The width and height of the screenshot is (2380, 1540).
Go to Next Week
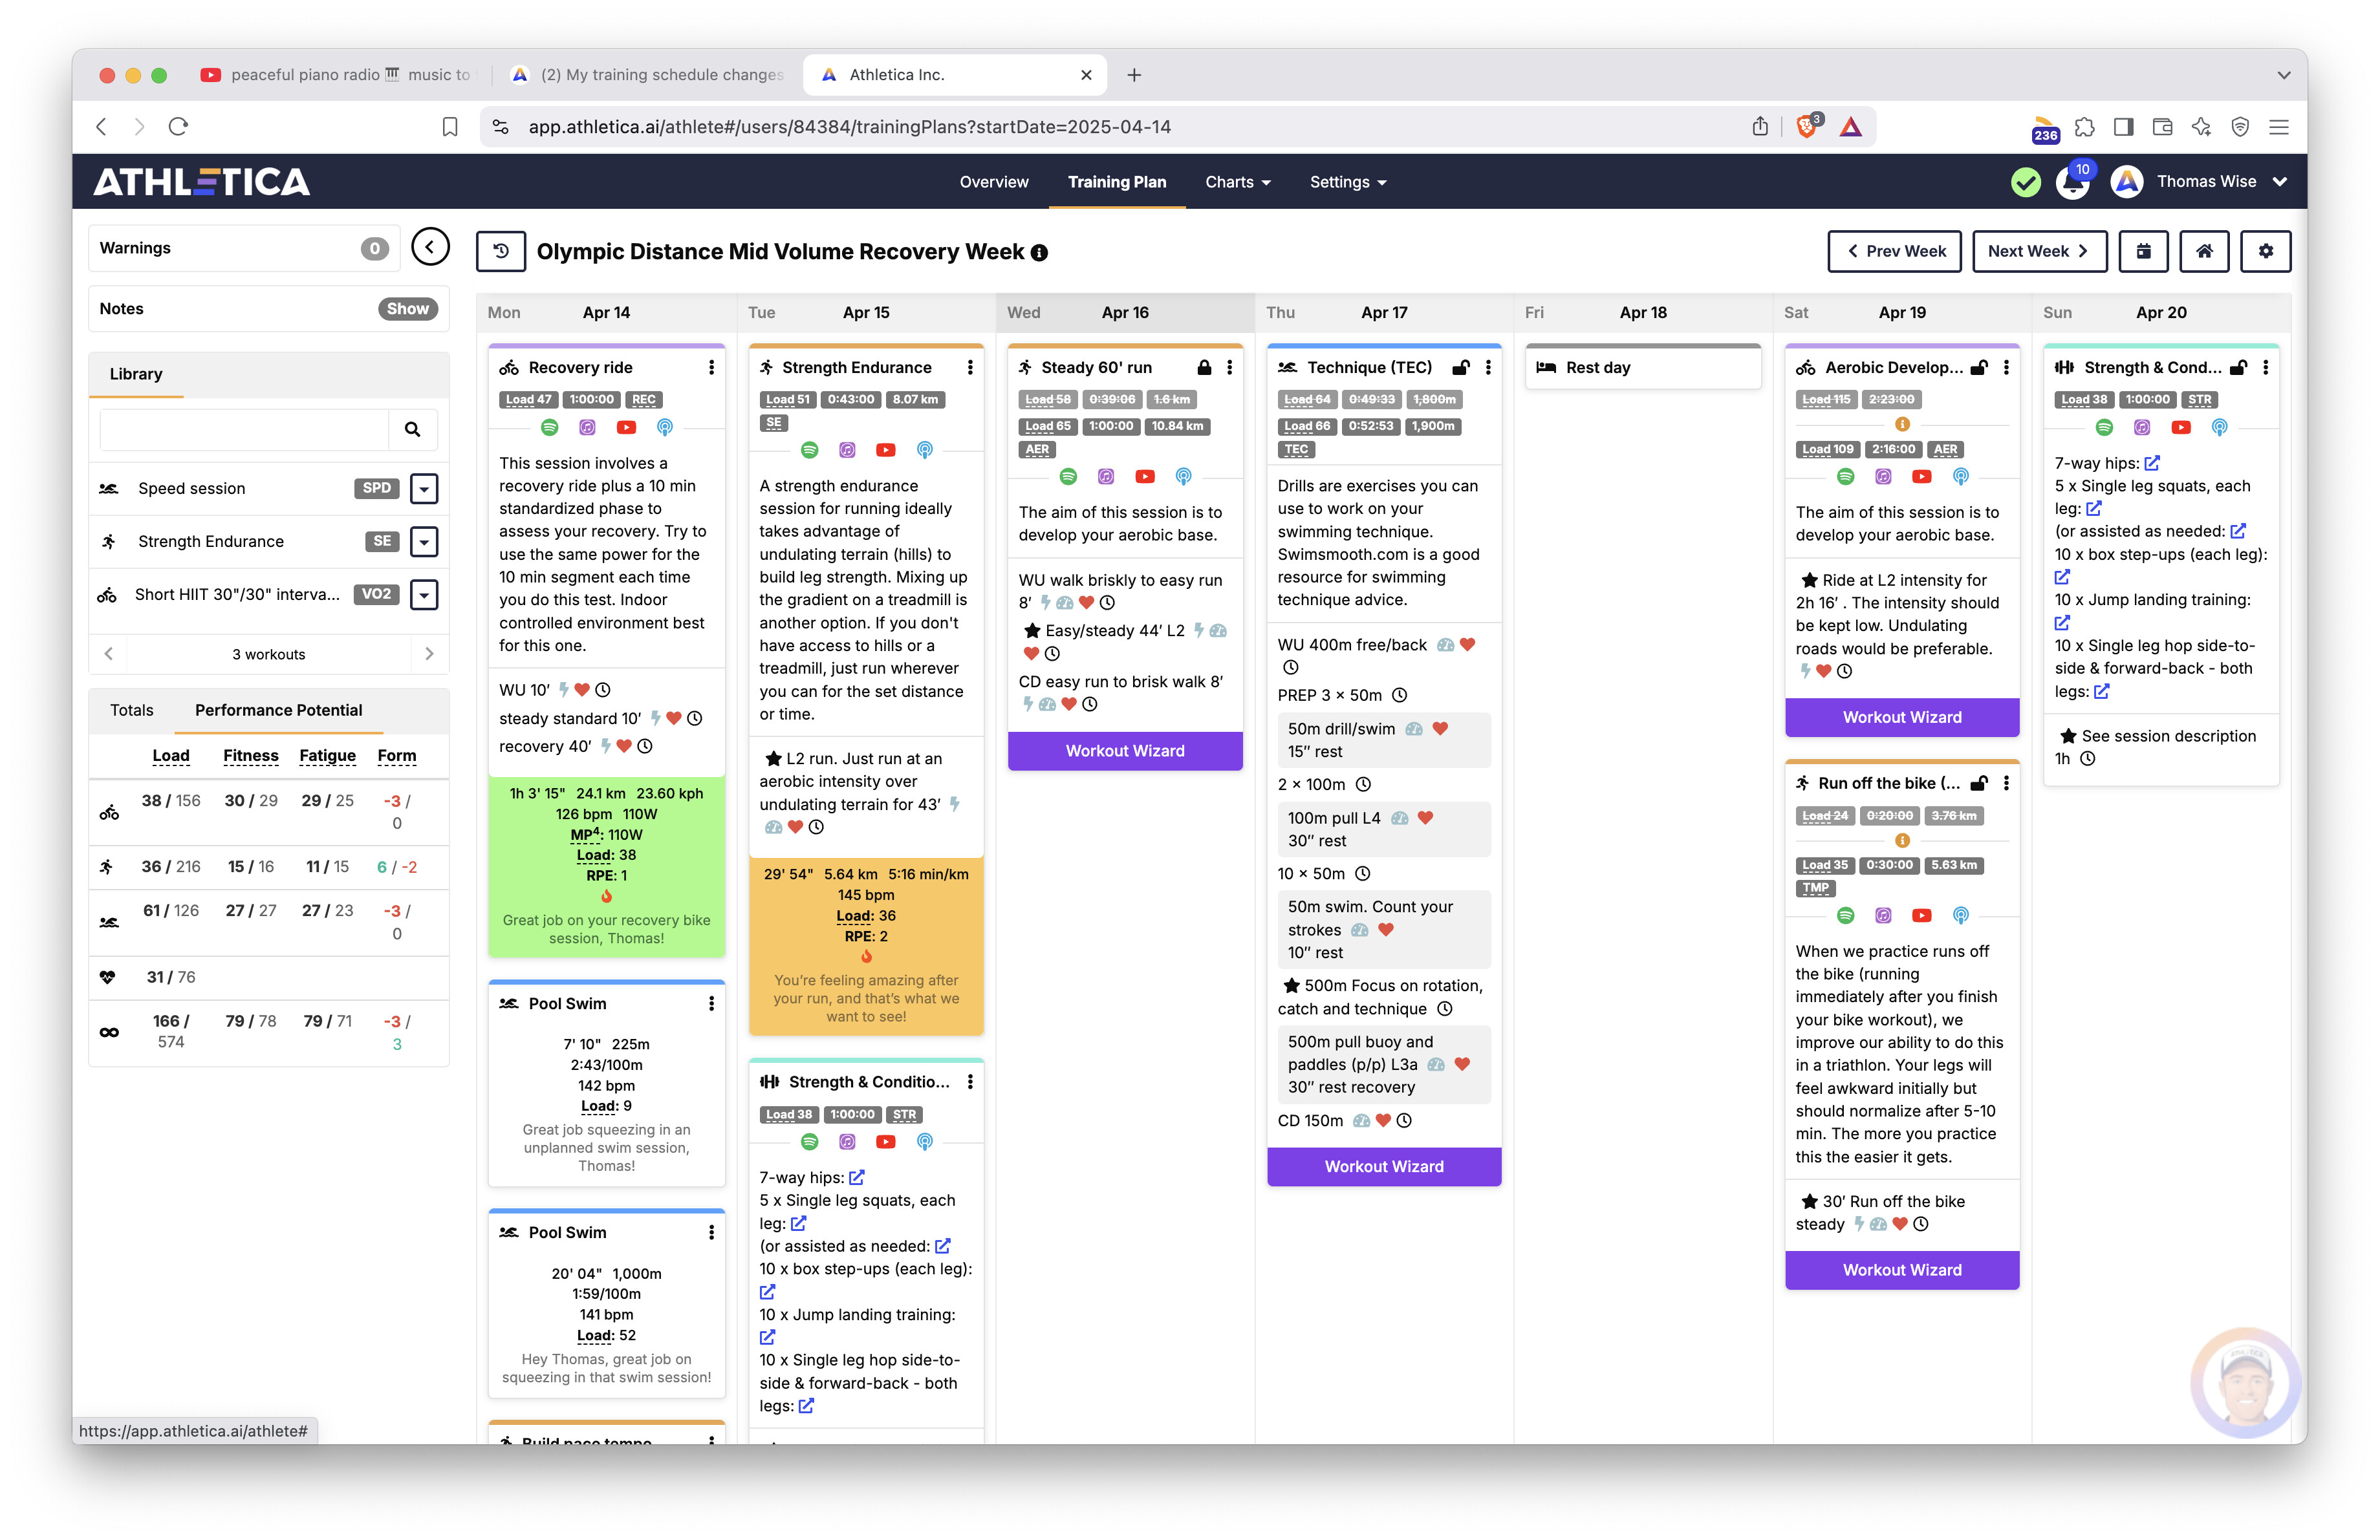point(2039,252)
